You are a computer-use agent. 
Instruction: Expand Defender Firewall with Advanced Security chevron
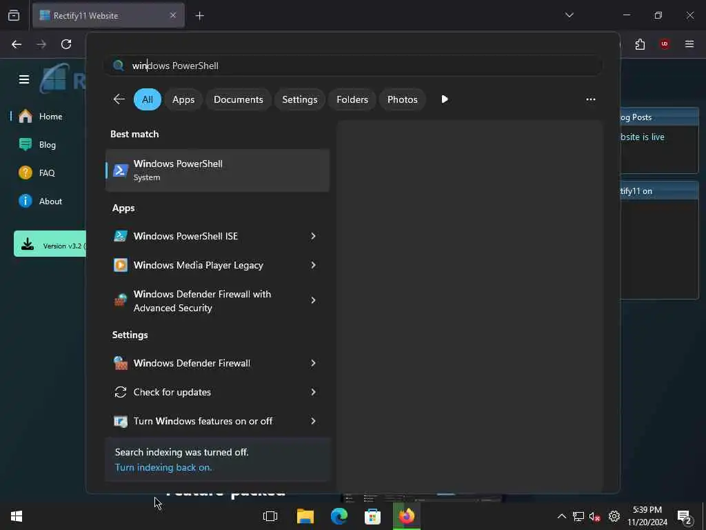tap(313, 300)
